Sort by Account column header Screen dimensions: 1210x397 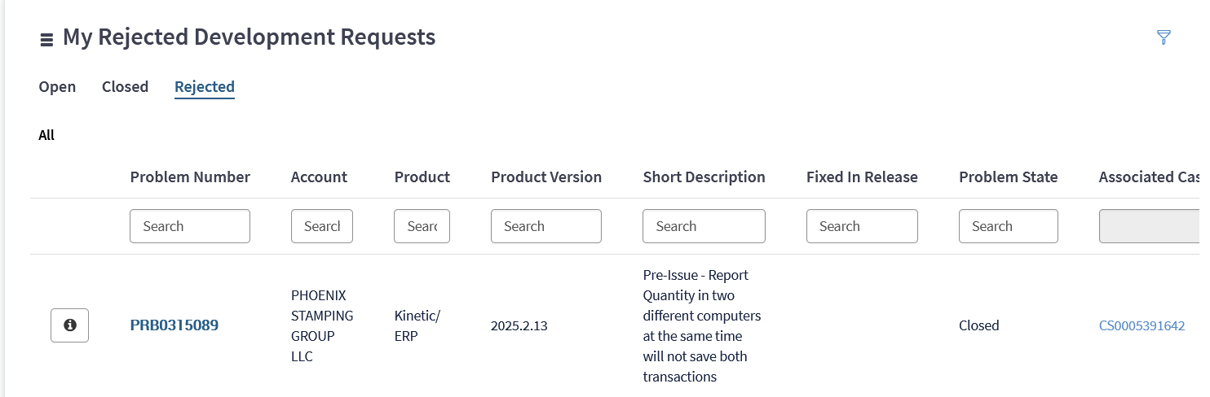(x=319, y=177)
